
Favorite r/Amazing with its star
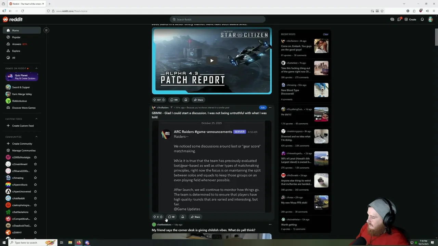[x=35, y=178]
